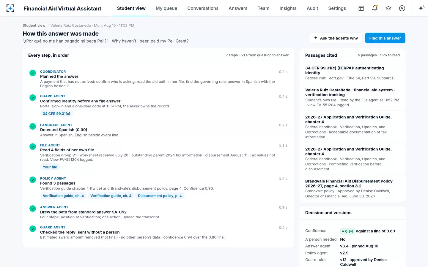Open the Team tab

pyautogui.click(x=263, y=8)
